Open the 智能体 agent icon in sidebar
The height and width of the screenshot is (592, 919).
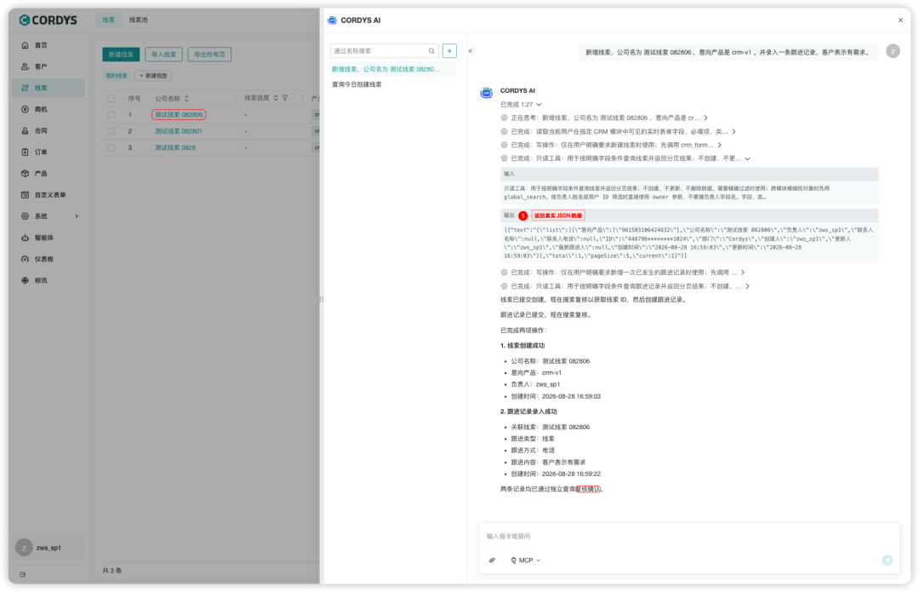(25, 238)
